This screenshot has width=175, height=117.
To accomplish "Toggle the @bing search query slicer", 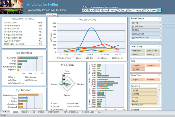I will point(146,23).
